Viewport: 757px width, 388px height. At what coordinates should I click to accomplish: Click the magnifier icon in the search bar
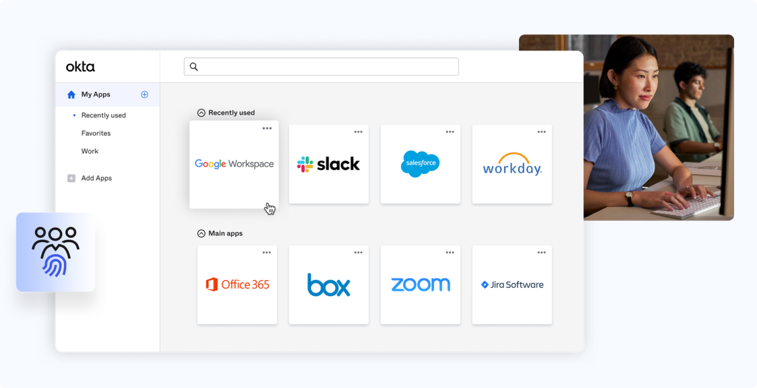tap(194, 66)
